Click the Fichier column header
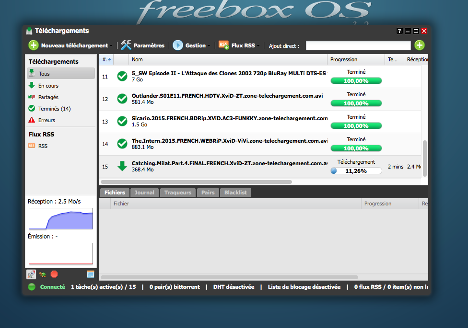 pos(236,204)
